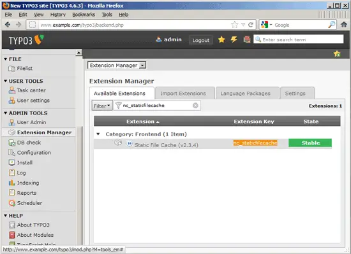The width and height of the screenshot is (351, 254).
Task: Open the Scheduler module link
Action: [29, 203]
